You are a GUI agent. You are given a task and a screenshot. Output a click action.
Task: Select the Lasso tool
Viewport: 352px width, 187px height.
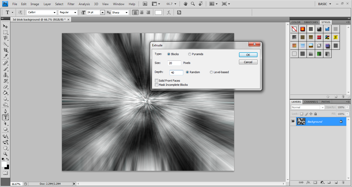(5, 38)
